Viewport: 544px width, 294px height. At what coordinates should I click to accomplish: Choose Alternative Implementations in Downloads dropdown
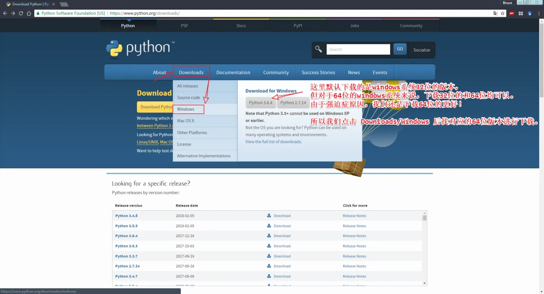point(205,156)
